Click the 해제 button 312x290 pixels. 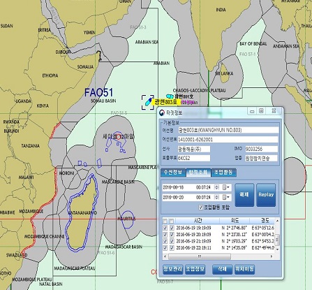pyautogui.click(x=244, y=195)
